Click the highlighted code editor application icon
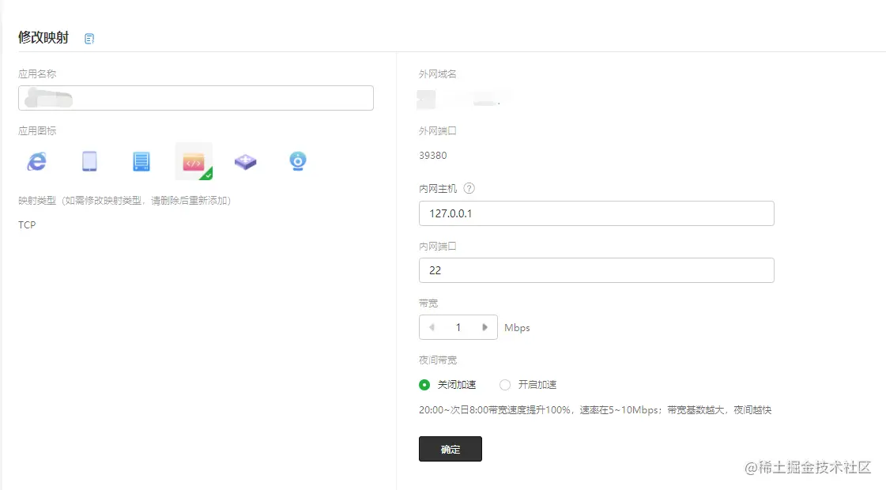 [x=194, y=160]
